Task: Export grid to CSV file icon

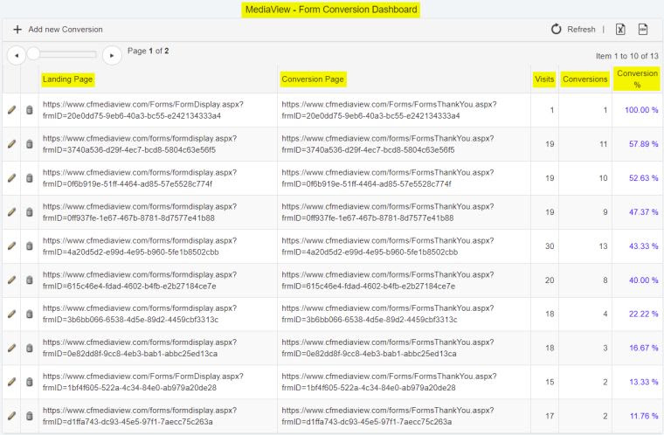Action: click(x=643, y=29)
